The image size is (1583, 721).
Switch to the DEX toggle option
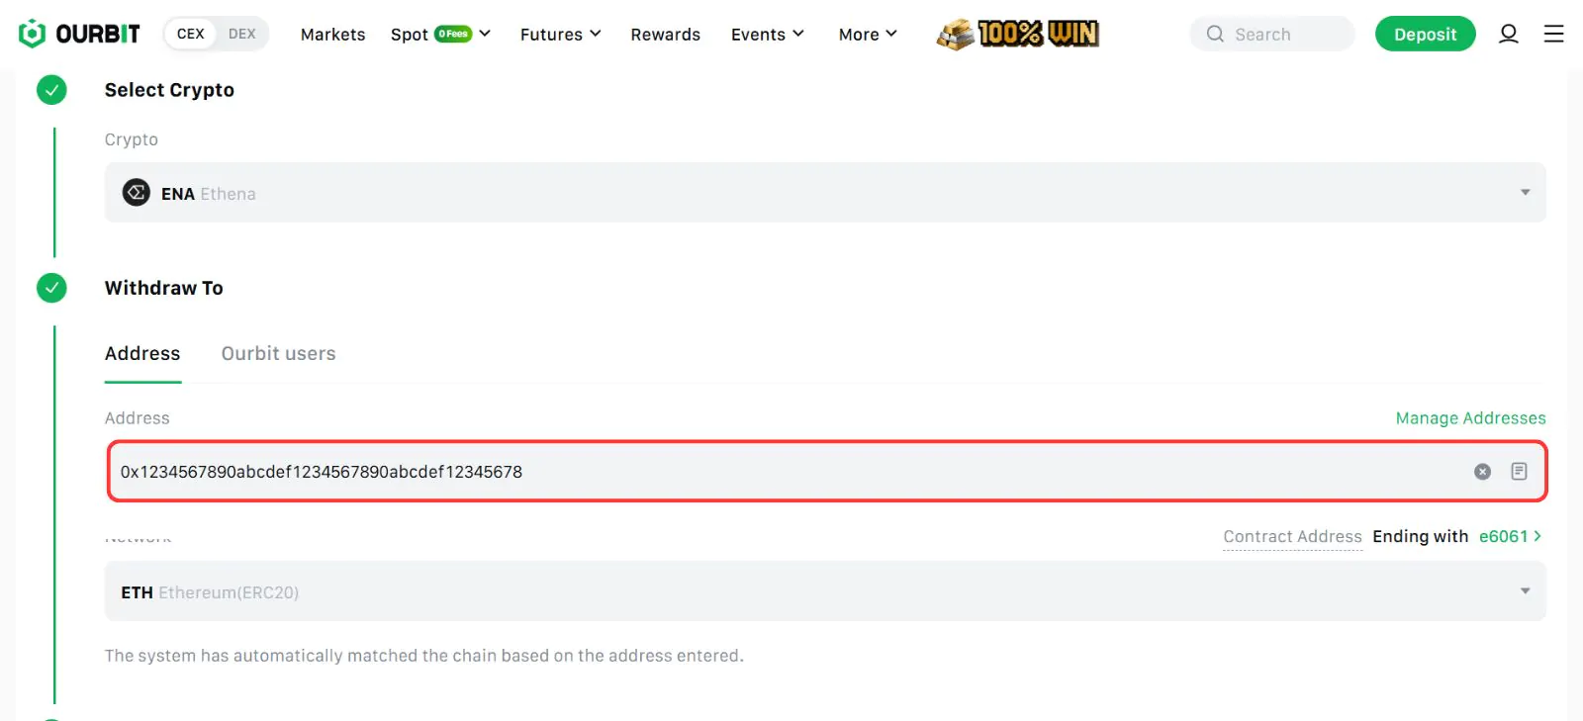(241, 34)
